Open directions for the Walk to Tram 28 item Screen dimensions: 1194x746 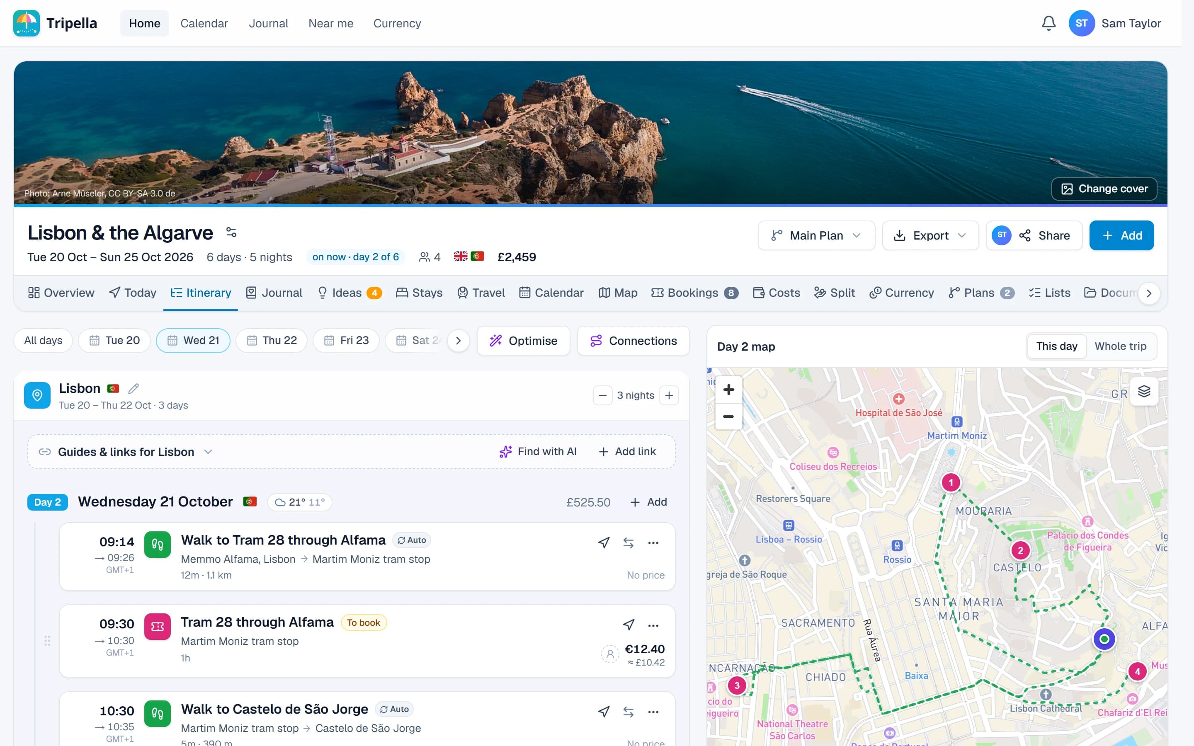pos(603,543)
